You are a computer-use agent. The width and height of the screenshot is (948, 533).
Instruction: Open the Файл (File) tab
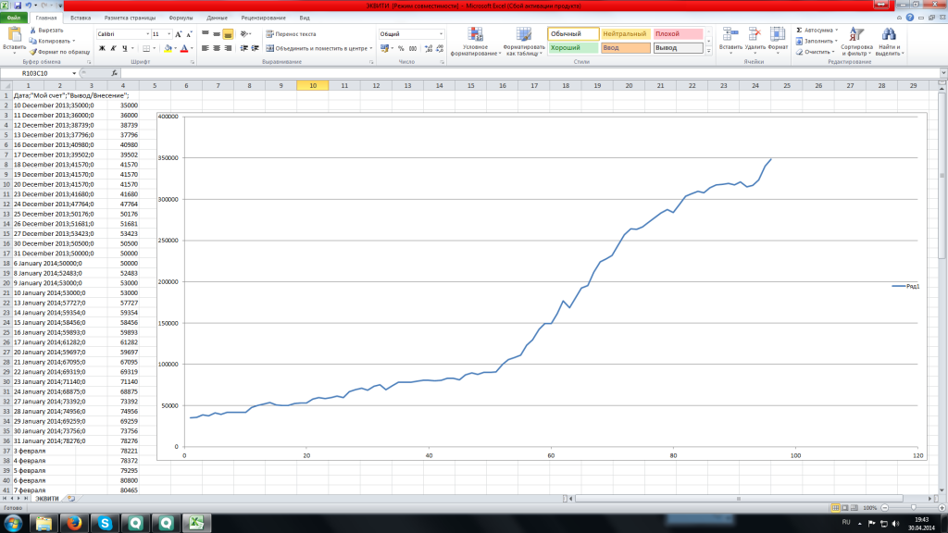pyautogui.click(x=13, y=18)
